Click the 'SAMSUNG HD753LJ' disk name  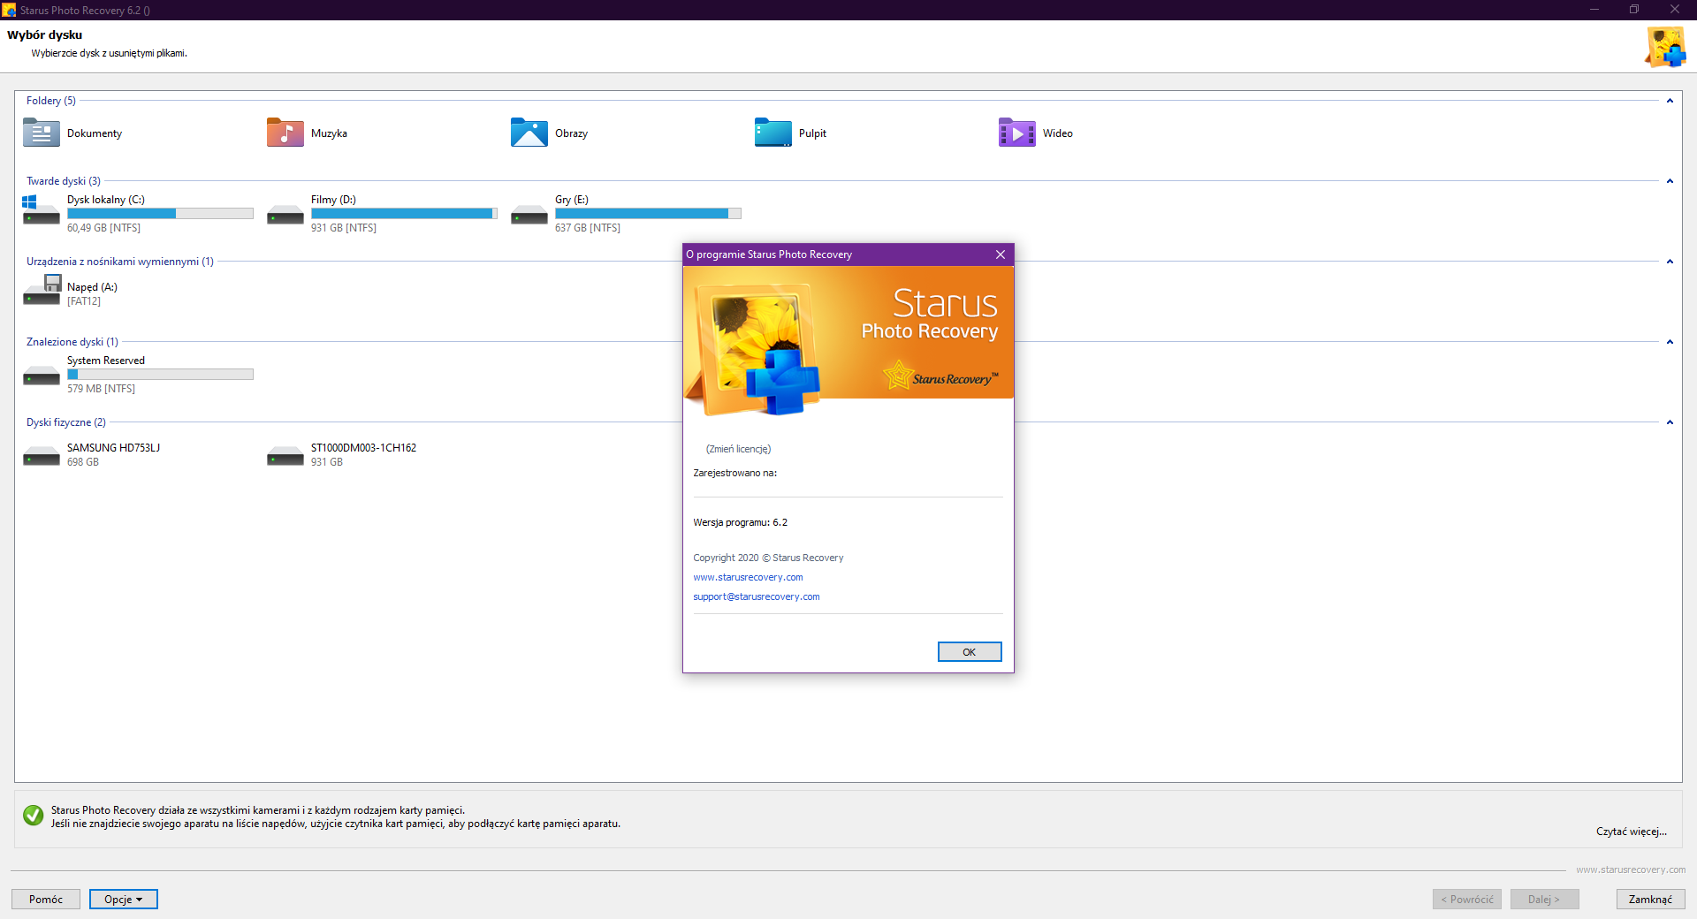(113, 448)
